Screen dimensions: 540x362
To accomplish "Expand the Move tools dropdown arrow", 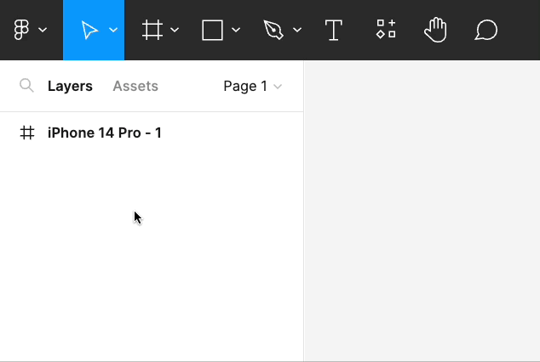I will tap(113, 31).
